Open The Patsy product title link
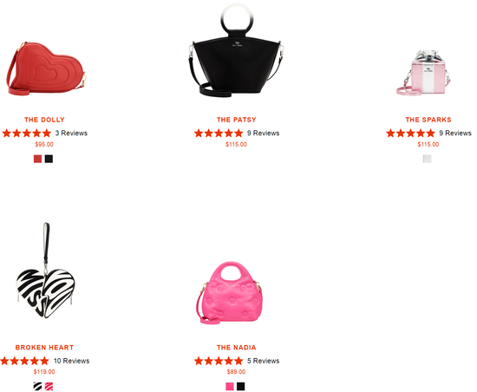This screenshot has width=477, height=392. tap(237, 120)
